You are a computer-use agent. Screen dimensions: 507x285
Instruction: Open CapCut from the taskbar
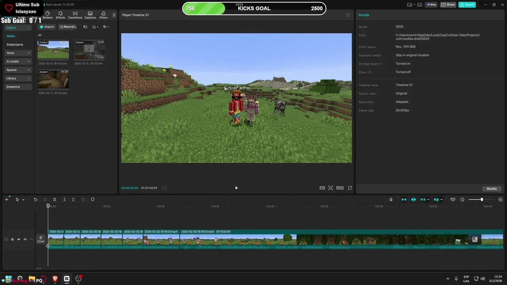pos(67,279)
